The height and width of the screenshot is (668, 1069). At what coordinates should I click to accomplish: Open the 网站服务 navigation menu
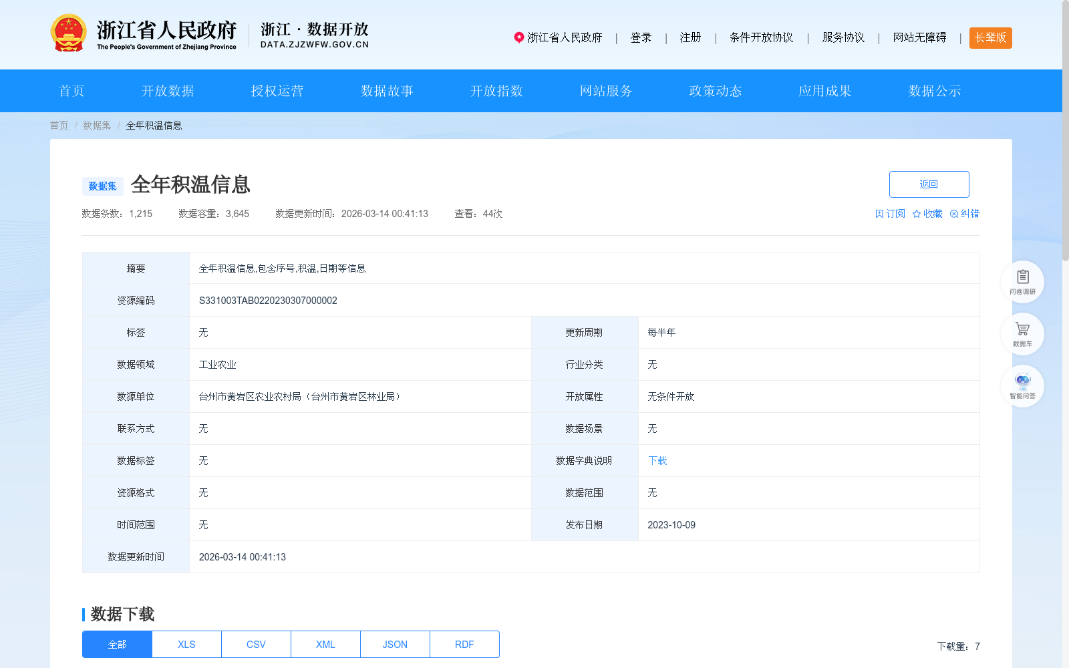[606, 91]
